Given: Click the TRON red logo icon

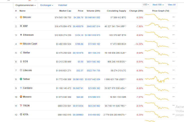Looking at the screenshot, I should pos(21,106).
